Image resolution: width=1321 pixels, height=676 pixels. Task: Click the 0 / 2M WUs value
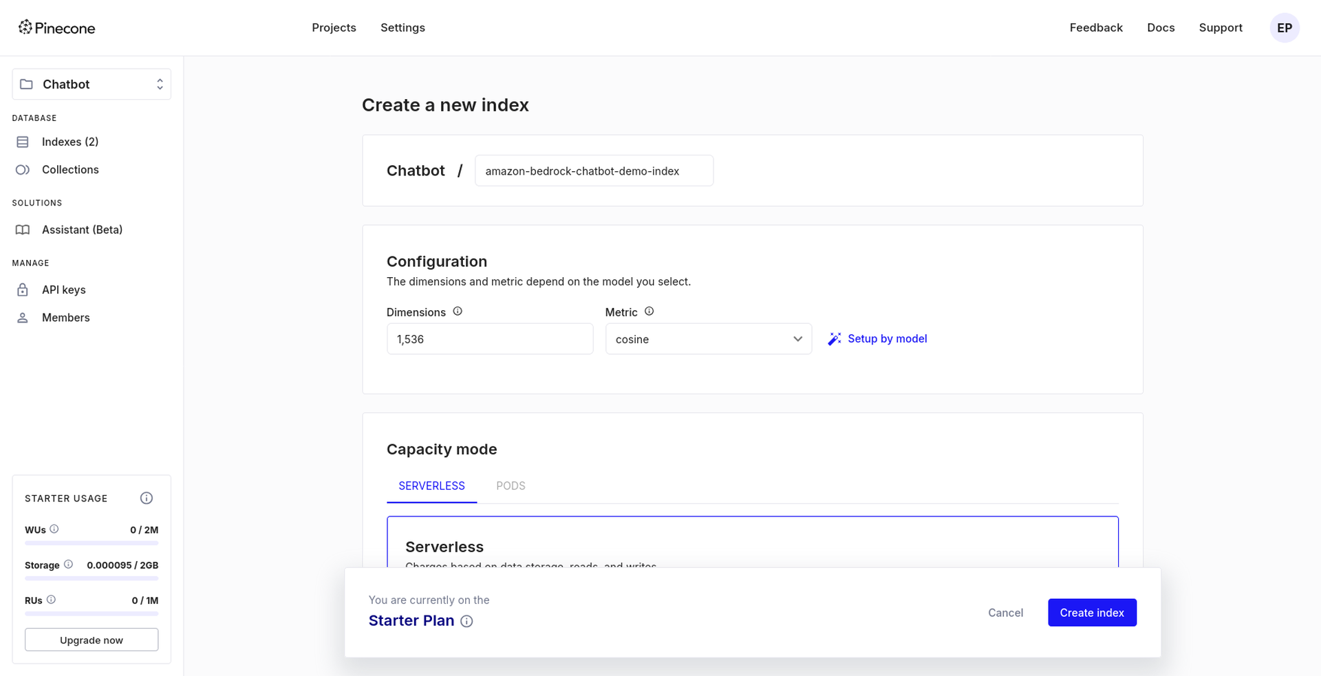tap(144, 530)
